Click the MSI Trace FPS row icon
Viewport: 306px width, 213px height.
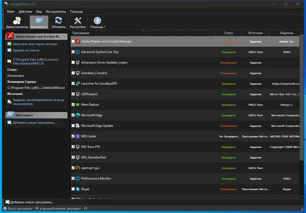(78, 147)
